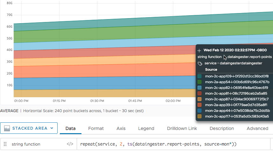273x151 pixels.
Task: Click the repeat() query expression field
Action: click(172, 144)
